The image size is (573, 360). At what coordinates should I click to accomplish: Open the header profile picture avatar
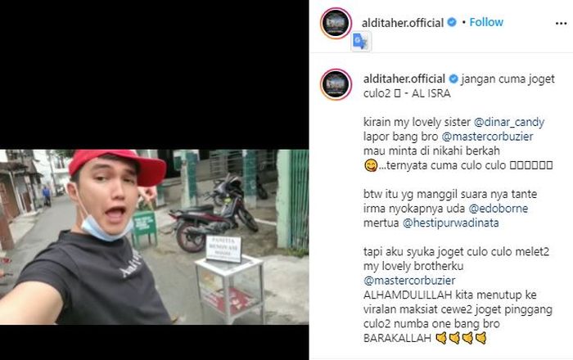click(x=336, y=23)
